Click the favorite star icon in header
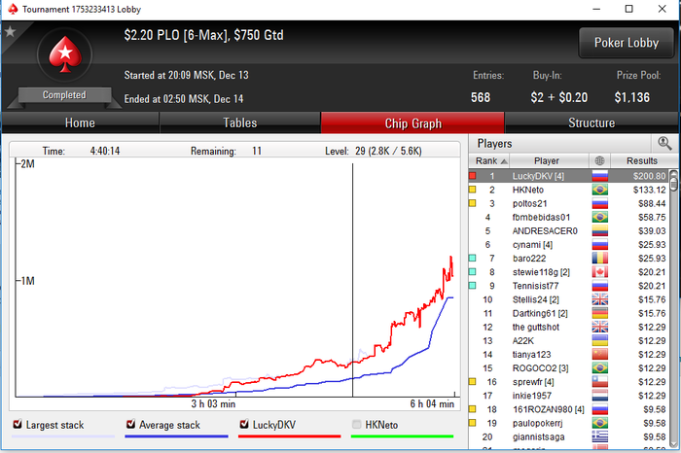The image size is (681, 453). pyautogui.click(x=10, y=32)
